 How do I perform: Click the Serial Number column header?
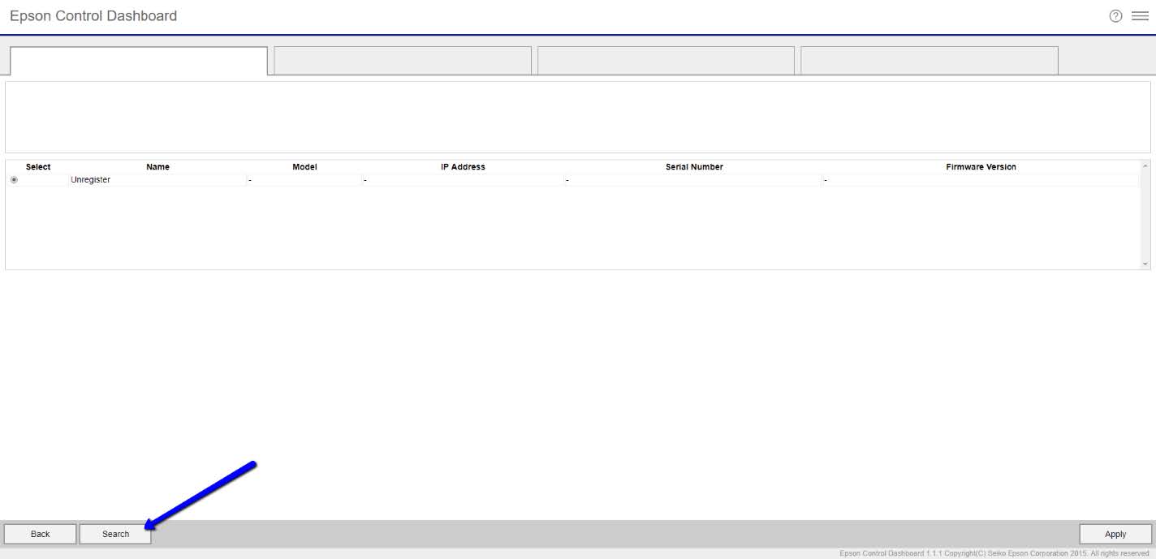coord(694,167)
